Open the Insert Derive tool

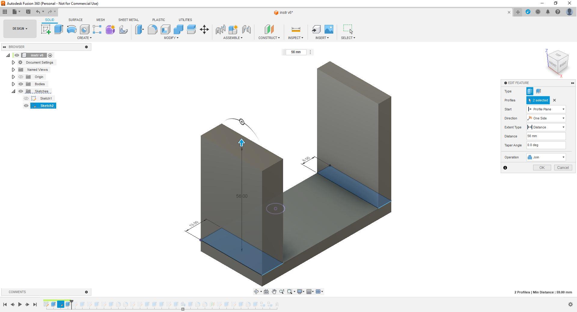coord(316,29)
